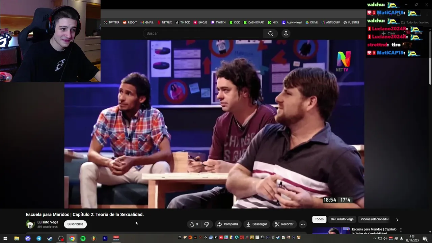Open the Luisiito Vega channel avatar
Image resolution: width=432 pixels, height=243 pixels.
30,224
